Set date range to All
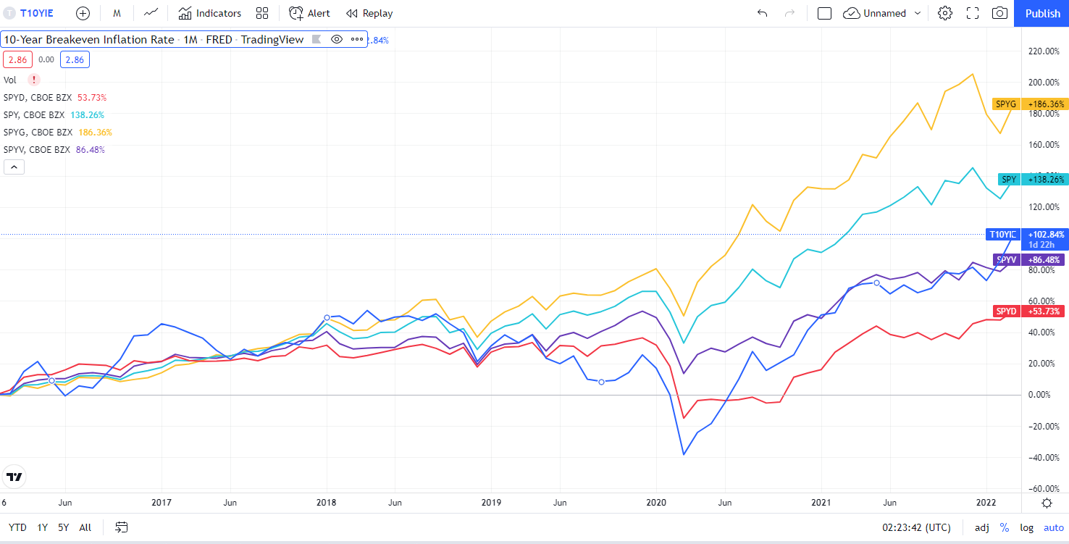1069x544 pixels. (85, 527)
